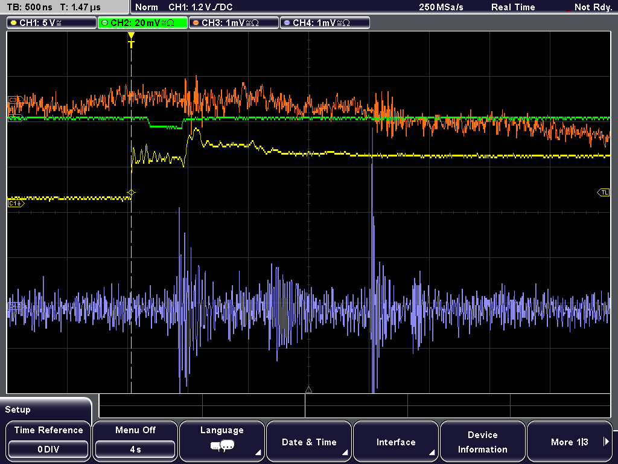Click the CH1 yellow color dot
618x464 pixels.
pyautogui.click(x=14, y=23)
